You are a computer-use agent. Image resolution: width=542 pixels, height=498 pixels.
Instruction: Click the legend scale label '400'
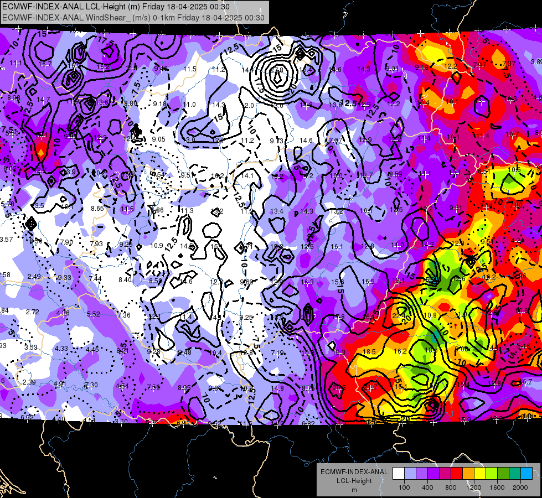[x=427, y=487]
